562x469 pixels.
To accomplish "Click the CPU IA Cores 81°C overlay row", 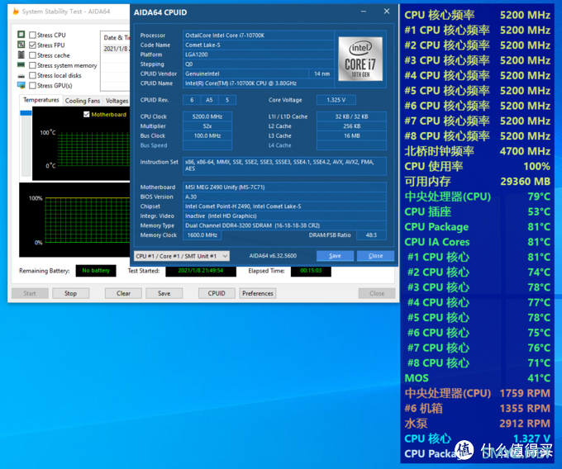I will (477, 242).
